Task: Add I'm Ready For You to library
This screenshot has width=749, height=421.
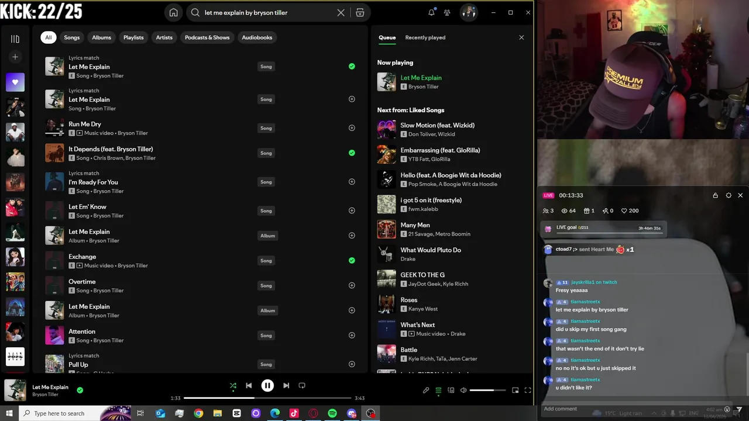Action: [352, 181]
